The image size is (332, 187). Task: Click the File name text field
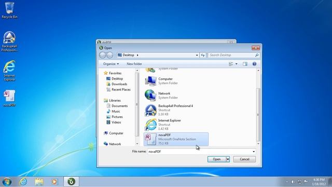click(199, 152)
